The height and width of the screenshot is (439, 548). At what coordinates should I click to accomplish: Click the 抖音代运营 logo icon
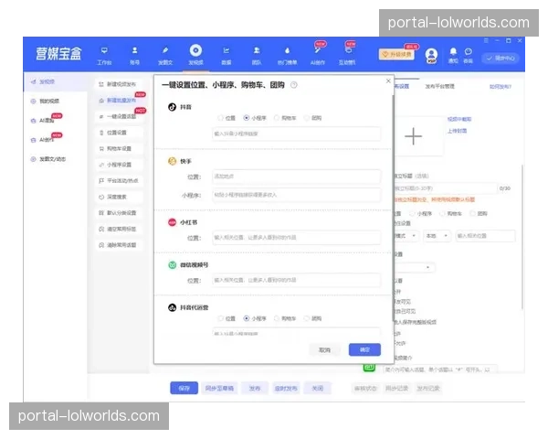coord(172,307)
